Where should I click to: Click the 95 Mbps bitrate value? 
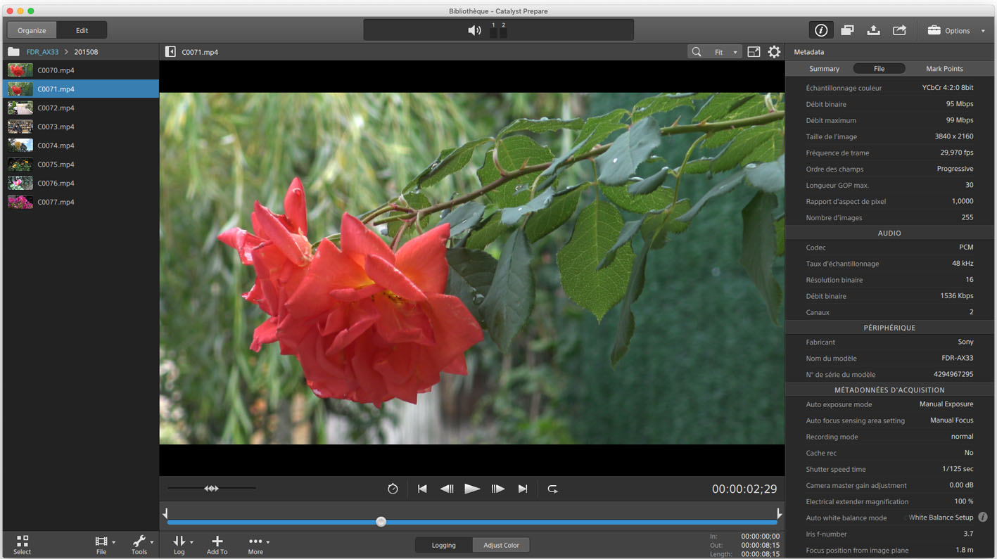(x=960, y=104)
